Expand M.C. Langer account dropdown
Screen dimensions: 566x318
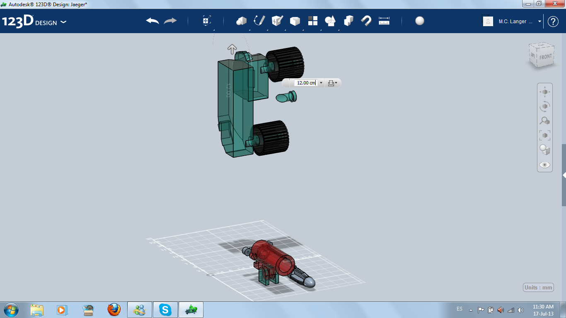[539, 22]
